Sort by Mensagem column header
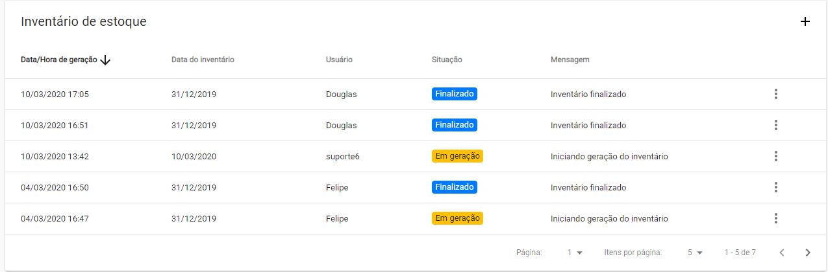Screen dimensions: 828x272 point(570,60)
